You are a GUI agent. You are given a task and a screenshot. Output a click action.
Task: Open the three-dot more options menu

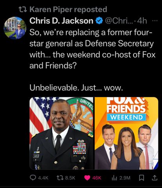point(155,20)
